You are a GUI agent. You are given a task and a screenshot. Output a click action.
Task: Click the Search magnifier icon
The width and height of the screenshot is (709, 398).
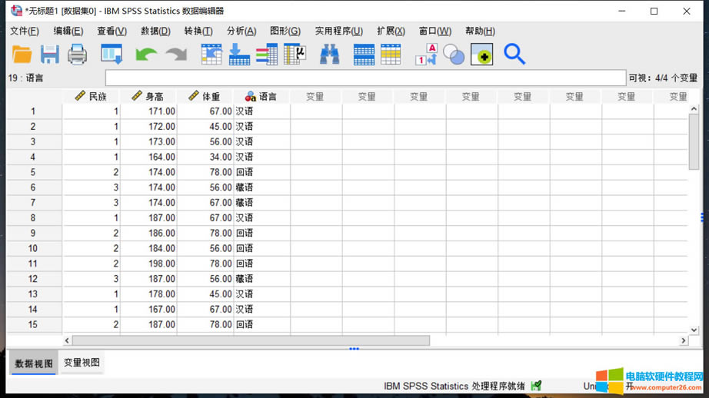pos(514,55)
